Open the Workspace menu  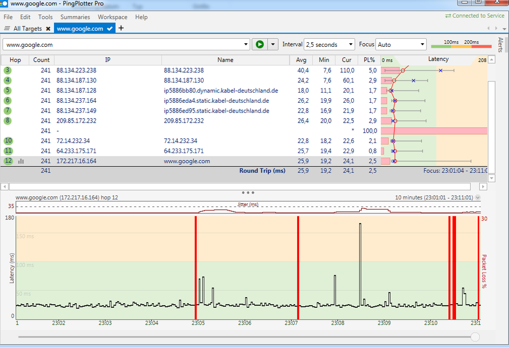113,17
